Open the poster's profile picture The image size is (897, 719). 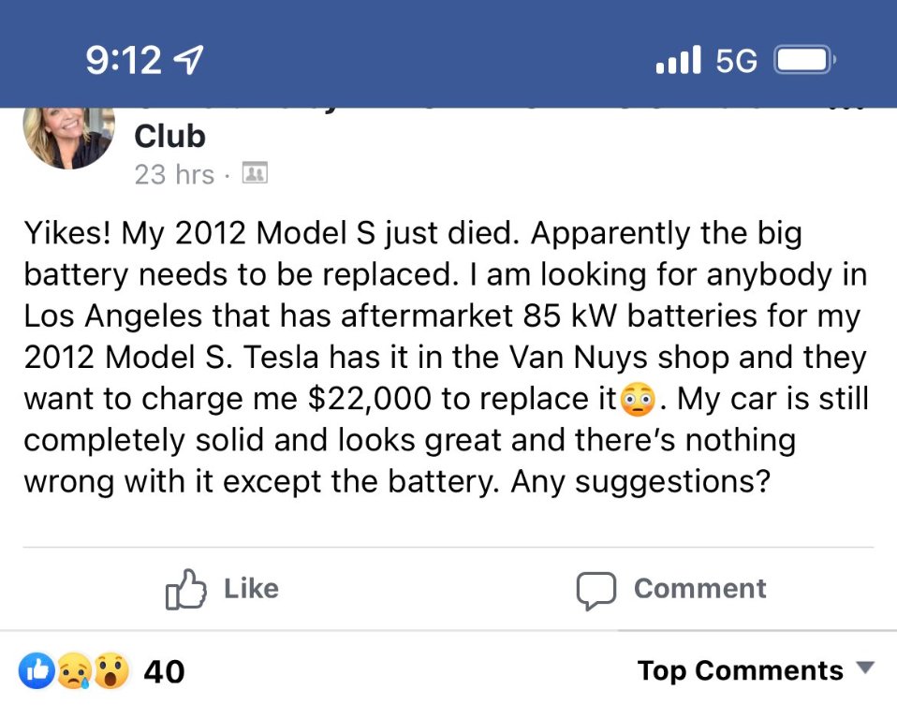tap(67, 136)
